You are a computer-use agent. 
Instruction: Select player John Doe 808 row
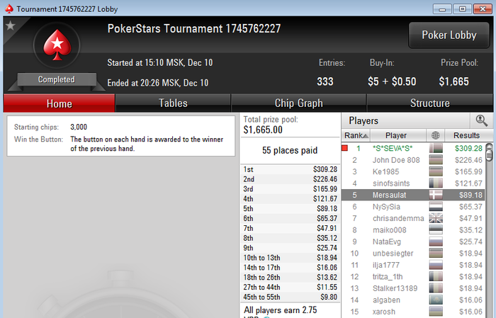413,160
